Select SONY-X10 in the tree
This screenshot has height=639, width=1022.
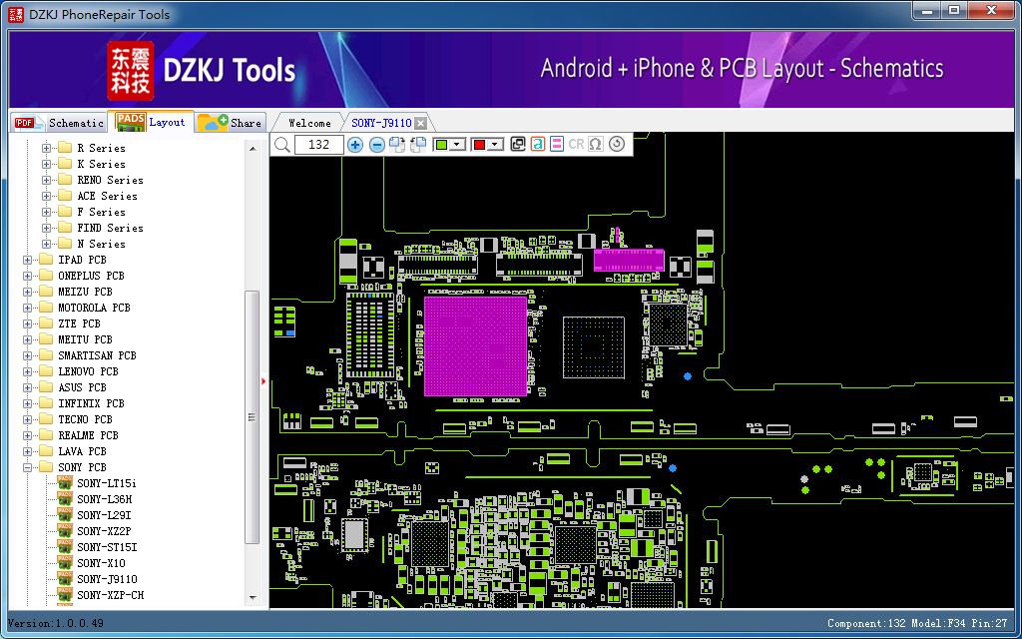101,563
